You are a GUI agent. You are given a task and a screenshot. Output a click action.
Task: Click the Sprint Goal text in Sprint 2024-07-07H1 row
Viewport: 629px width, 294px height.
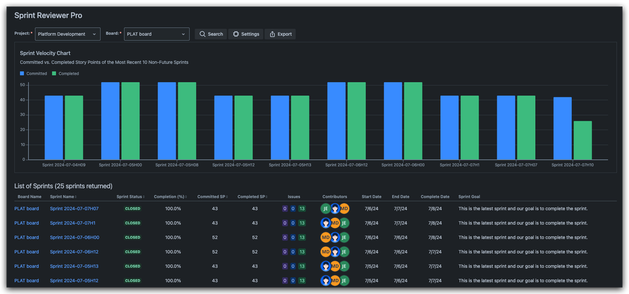[x=523, y=223]
